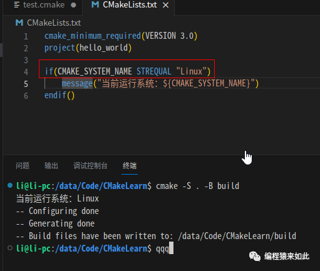Click line number 5 in the gutter
Screen dimensions: 320x271
pos(26,84)
